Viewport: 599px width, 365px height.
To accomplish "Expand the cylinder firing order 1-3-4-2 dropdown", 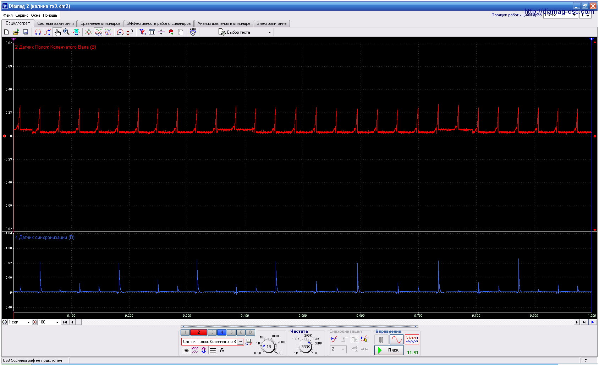I will click(575, 15).
